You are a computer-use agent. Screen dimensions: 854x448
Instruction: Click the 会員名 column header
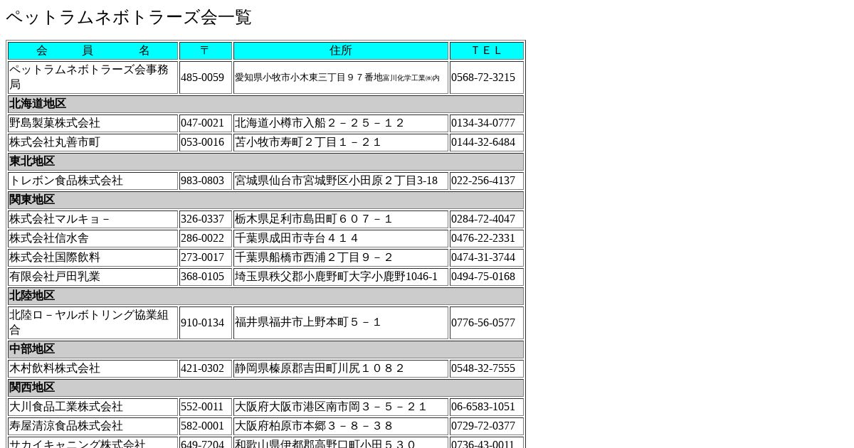click(x=93, y=50)
